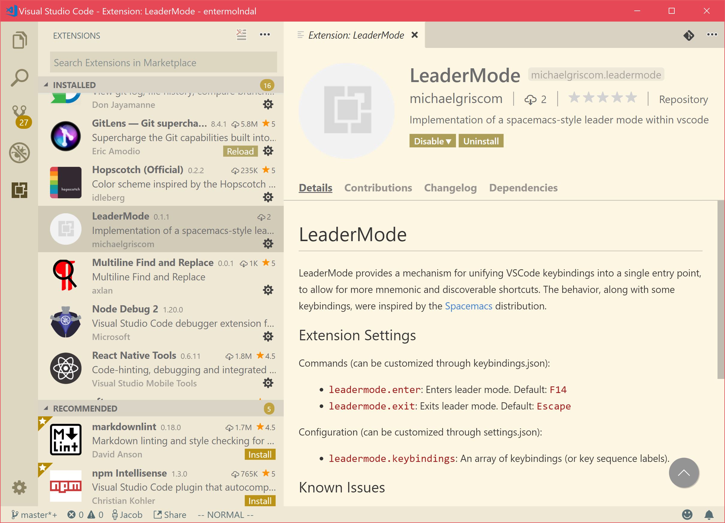Select the LeaderMode extension list row
The width and height of the screenshot is (725, 523).
pos(161,229)
